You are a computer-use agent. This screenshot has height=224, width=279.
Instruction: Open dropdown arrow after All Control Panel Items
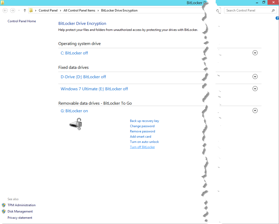pyautogui.click(x=98, y=10)
